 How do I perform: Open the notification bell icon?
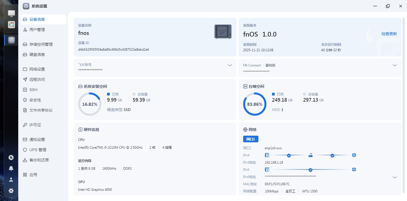click(11, 169)
